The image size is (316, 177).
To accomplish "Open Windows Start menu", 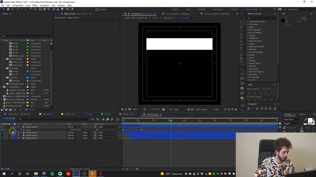I will coord(4,174).
